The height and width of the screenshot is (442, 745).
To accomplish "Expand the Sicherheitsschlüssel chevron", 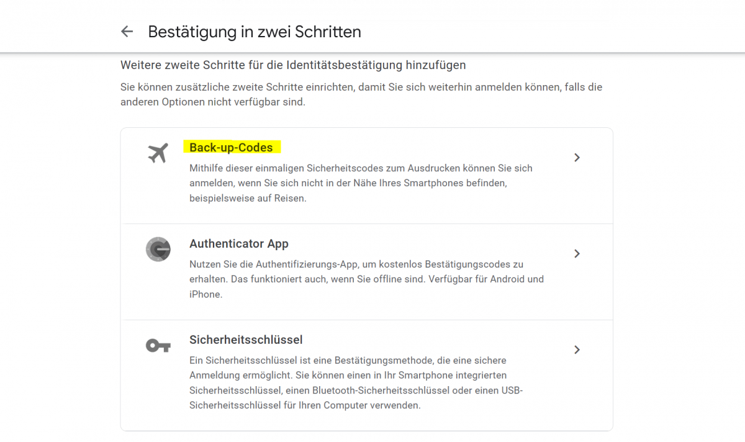I will [577, 350].
